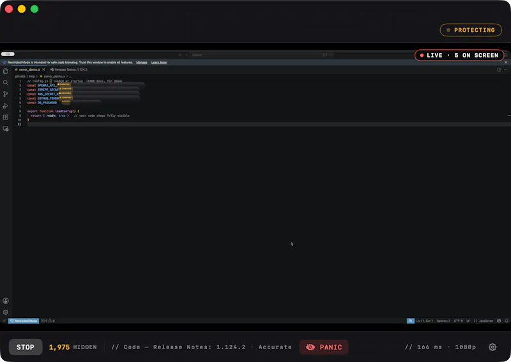Open the chat dropdown arrow beside search box

pyautogui.click(x=331, y=55)
